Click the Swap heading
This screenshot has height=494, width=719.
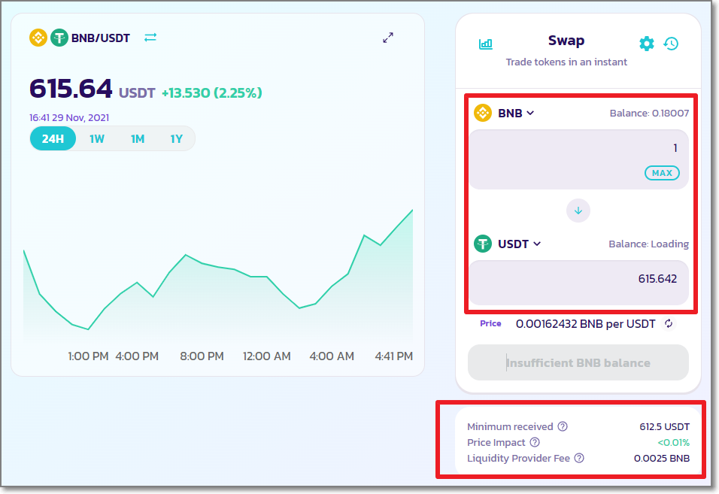click(566, 41)
